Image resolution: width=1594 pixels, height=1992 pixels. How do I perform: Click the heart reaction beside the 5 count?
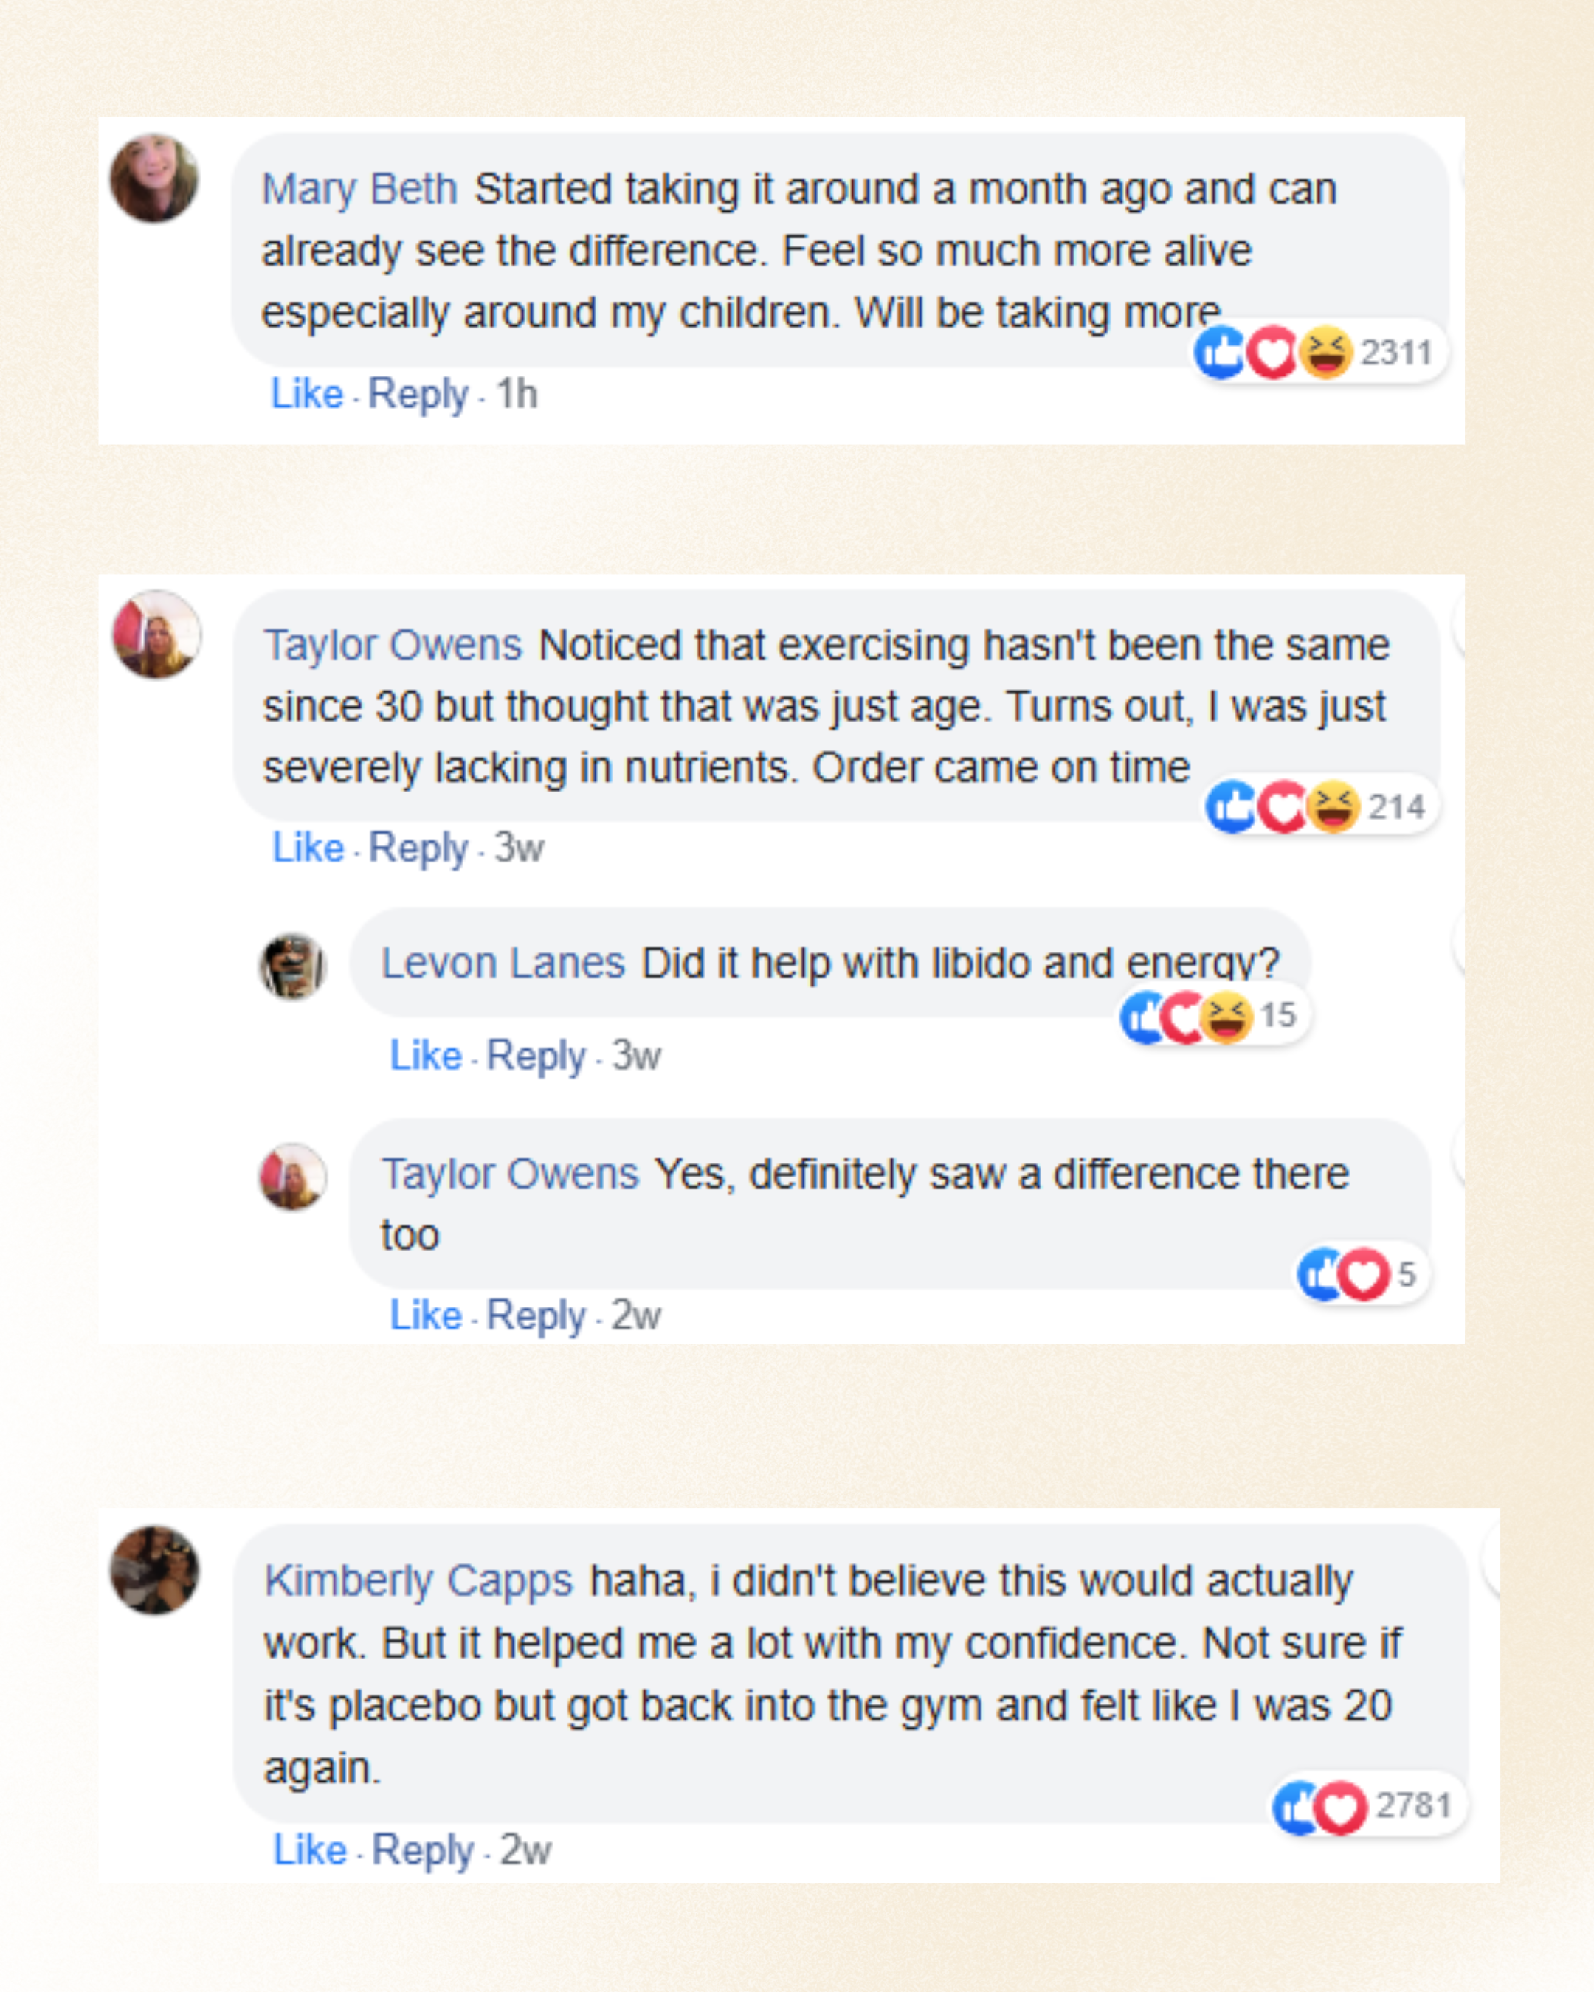(1364, 1275)
